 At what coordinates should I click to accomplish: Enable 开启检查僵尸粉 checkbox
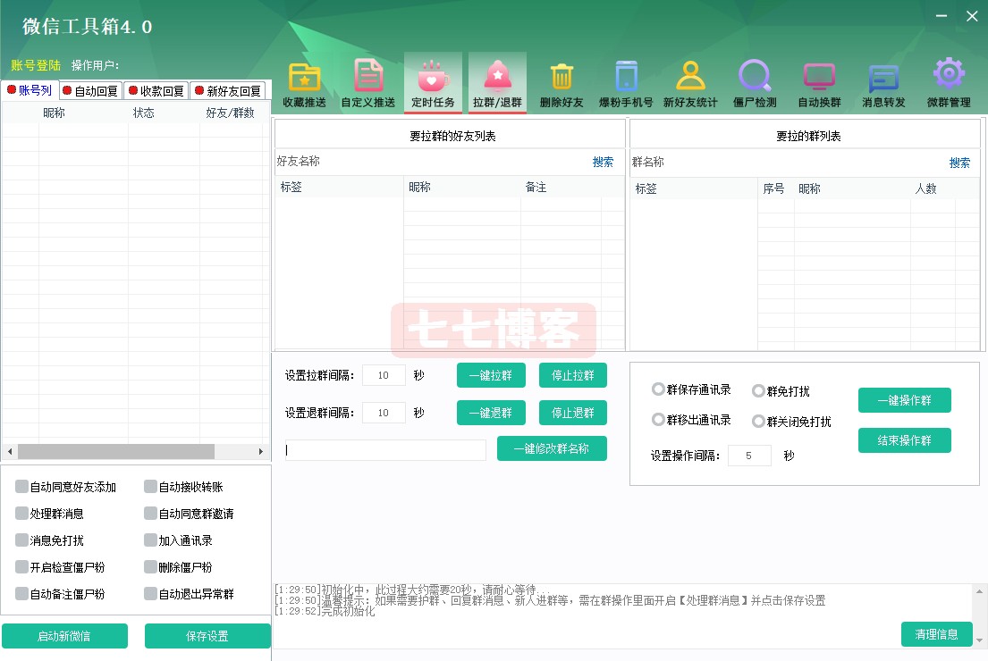pyautogui.click(x=22, y=566)
